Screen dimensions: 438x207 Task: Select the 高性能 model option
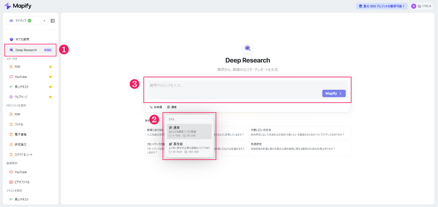pos(189,148)
